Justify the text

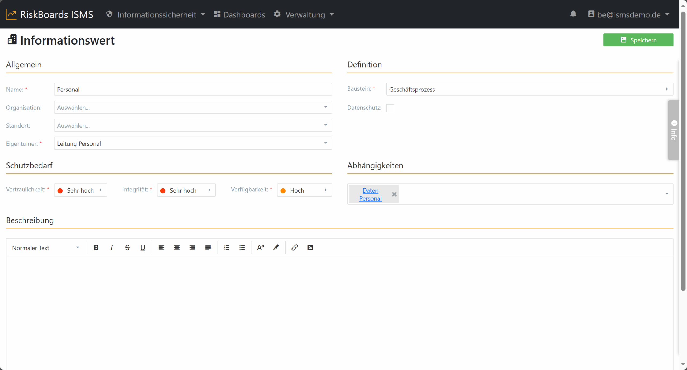click(208, 247)
